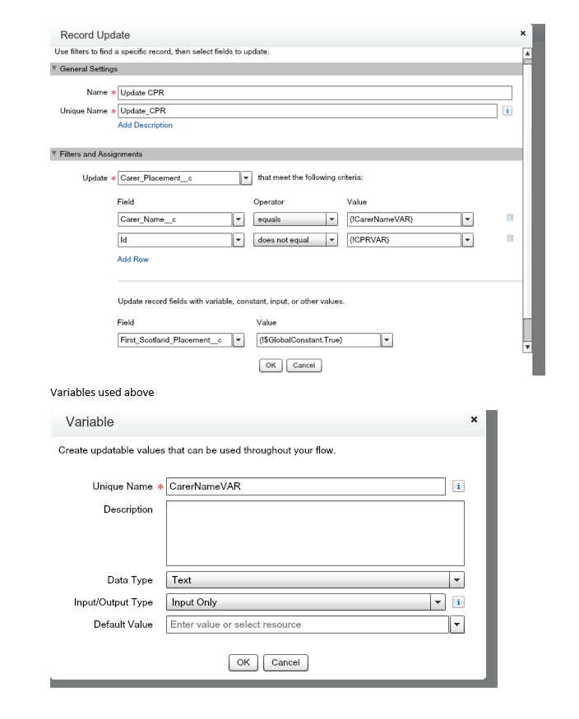The height and width of the screenshot is (719, 579).
Task: Close the Record Update dialog
Action: pos(522,34)
